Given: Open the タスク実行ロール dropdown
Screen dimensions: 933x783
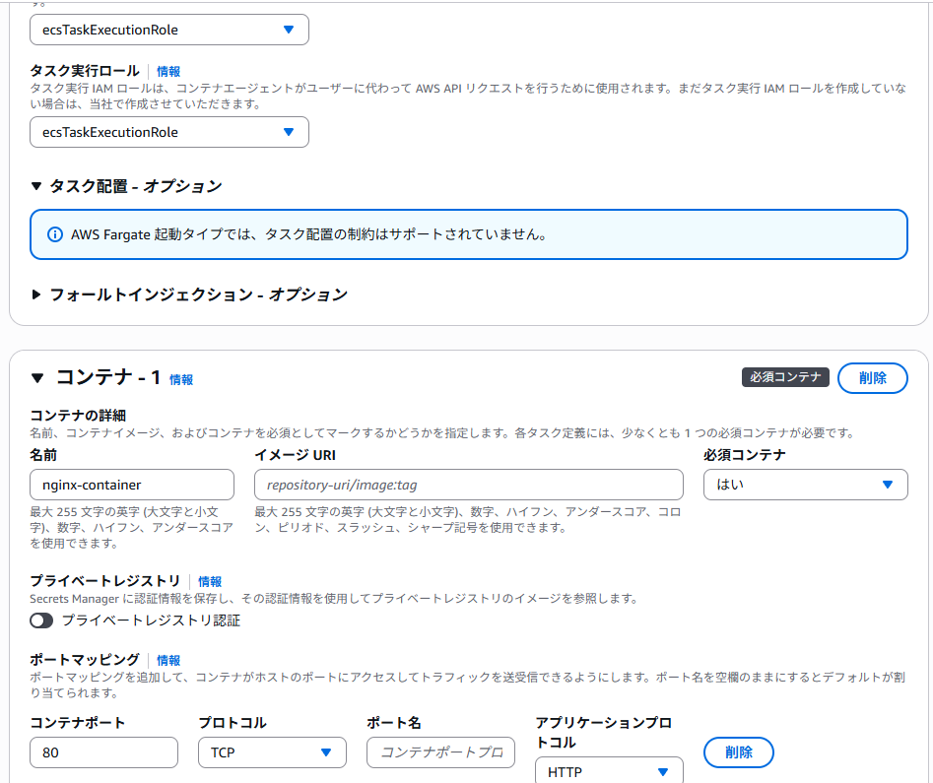Looking at the screenshot, I should tap(169, 132).
